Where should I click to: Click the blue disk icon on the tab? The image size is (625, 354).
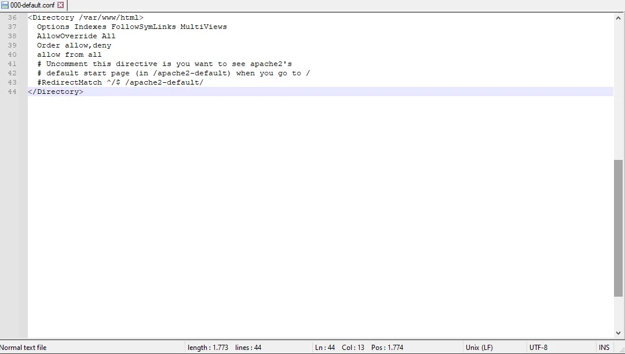pos(5,5)
